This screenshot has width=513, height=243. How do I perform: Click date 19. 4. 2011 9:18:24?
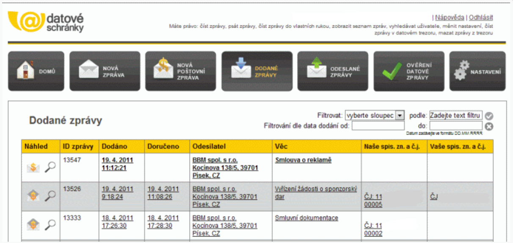pyautogui.click(x=117, y=193)
